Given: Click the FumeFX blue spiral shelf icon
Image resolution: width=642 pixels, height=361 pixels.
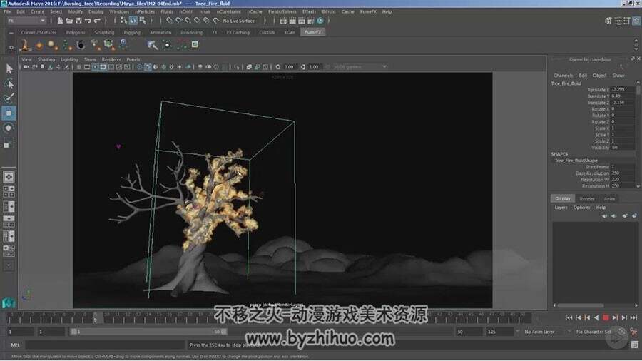Looking at the screenshot, I should click(x=123, y=44).
